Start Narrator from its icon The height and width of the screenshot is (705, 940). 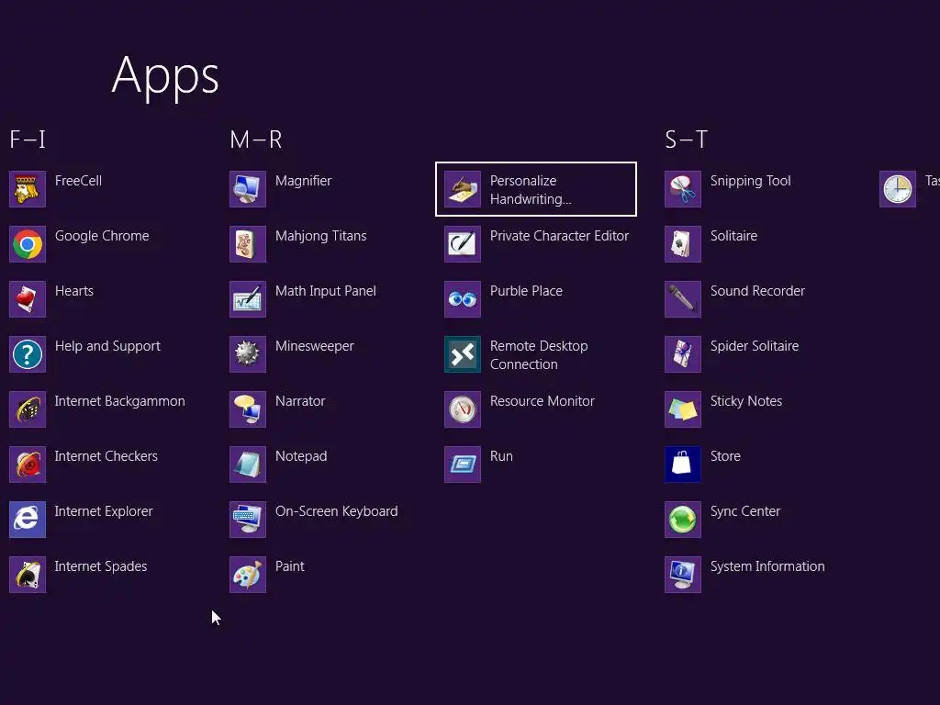click(248, 409)
